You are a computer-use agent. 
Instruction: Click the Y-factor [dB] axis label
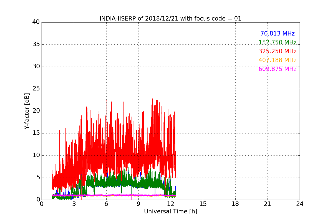tap(27, 111)
